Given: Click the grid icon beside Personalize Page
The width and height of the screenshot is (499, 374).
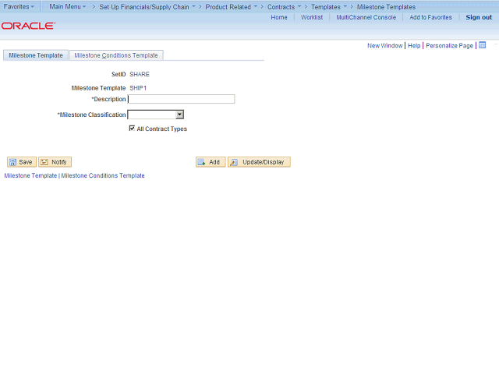Looking at the screenshot, I should (x=483, y=45).
